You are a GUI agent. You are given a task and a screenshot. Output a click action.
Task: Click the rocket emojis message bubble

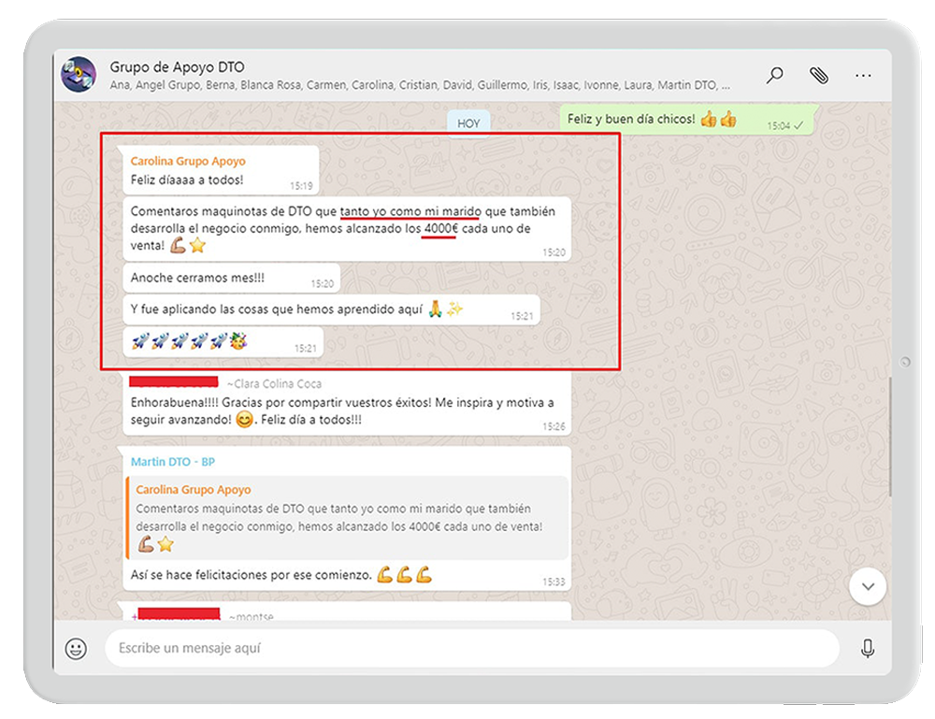223,342
